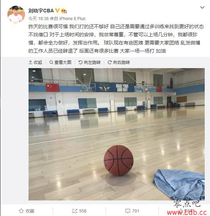Click the basketball court photo
This screenshot has height=216, width=210.
click(x=117, y=134)
